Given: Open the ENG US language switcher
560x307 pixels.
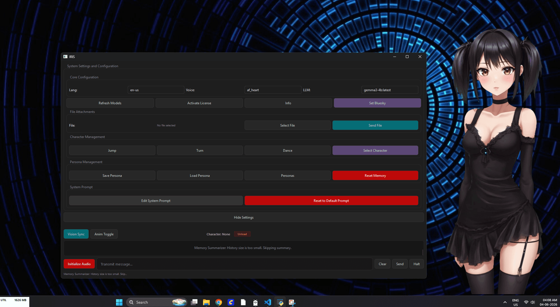Looking at the screenshot, I should coord(515,302).
